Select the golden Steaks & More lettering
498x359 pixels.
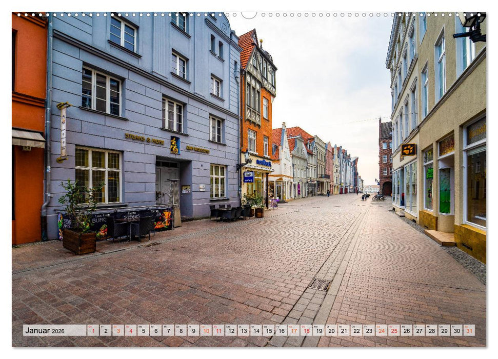146,137
